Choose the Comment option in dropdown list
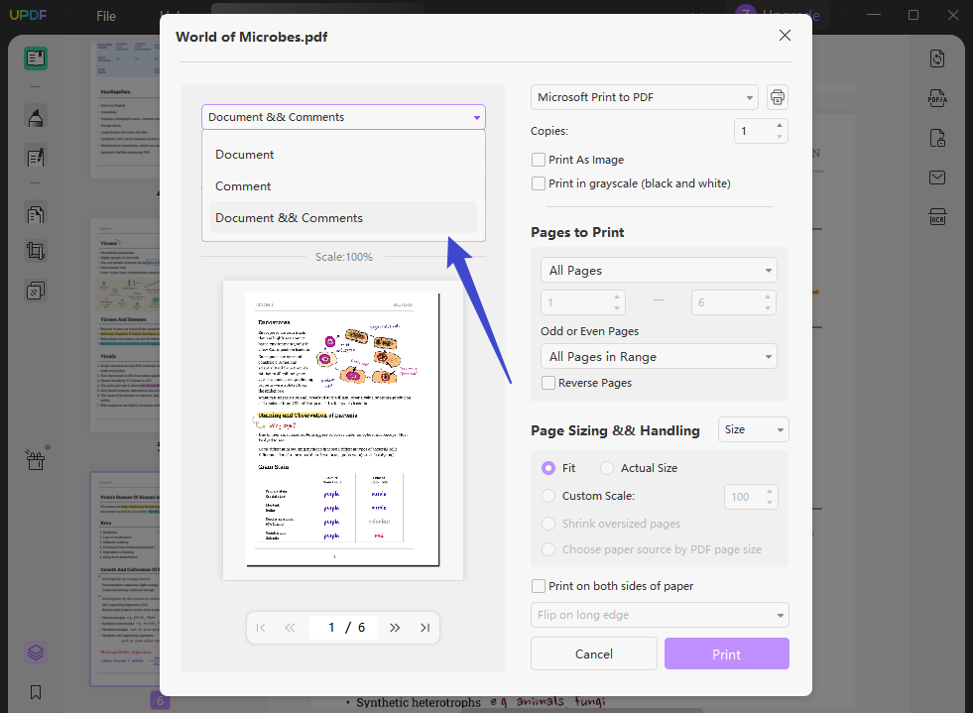Screen dimensions: 973x713 tap(343, 186)
